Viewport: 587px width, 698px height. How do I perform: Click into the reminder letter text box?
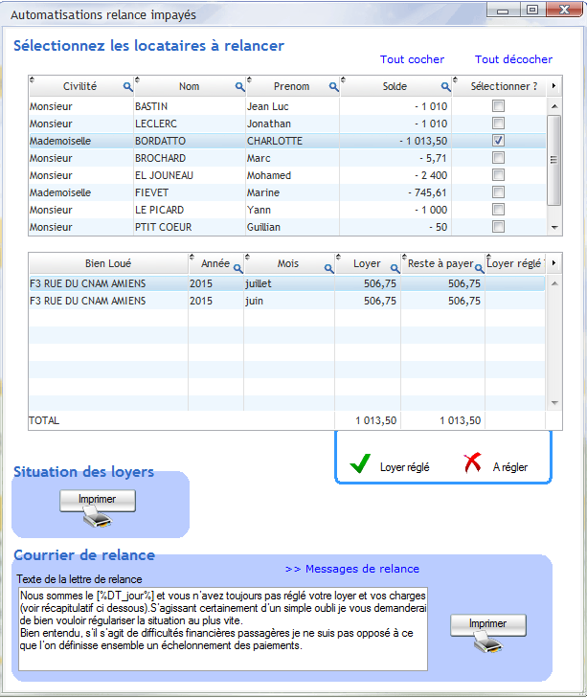(223, 629)
